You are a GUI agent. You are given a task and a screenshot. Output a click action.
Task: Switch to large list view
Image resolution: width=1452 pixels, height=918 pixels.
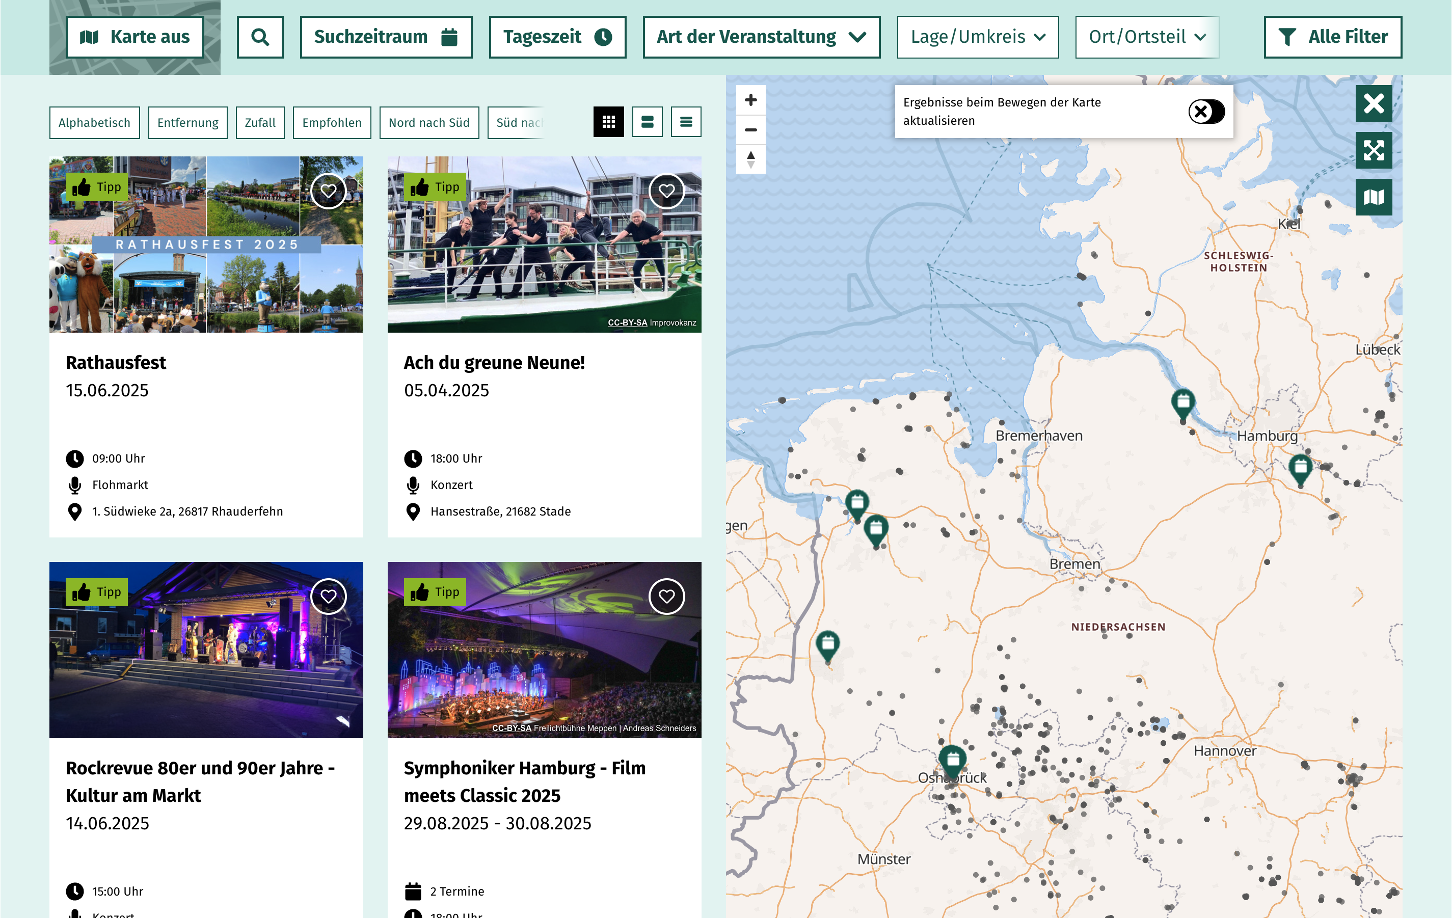coord(647,122)
